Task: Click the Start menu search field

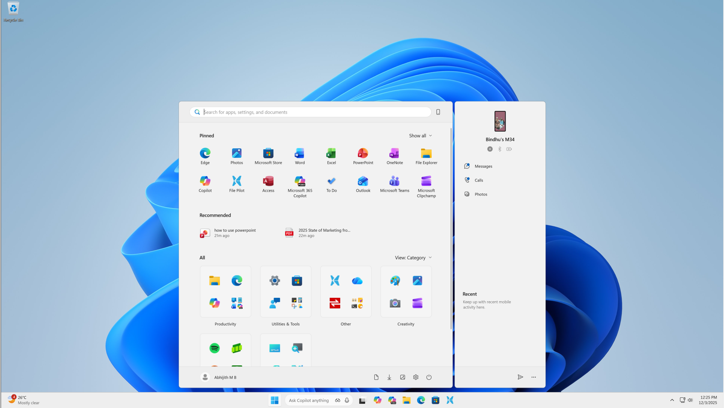Action: 310,112
